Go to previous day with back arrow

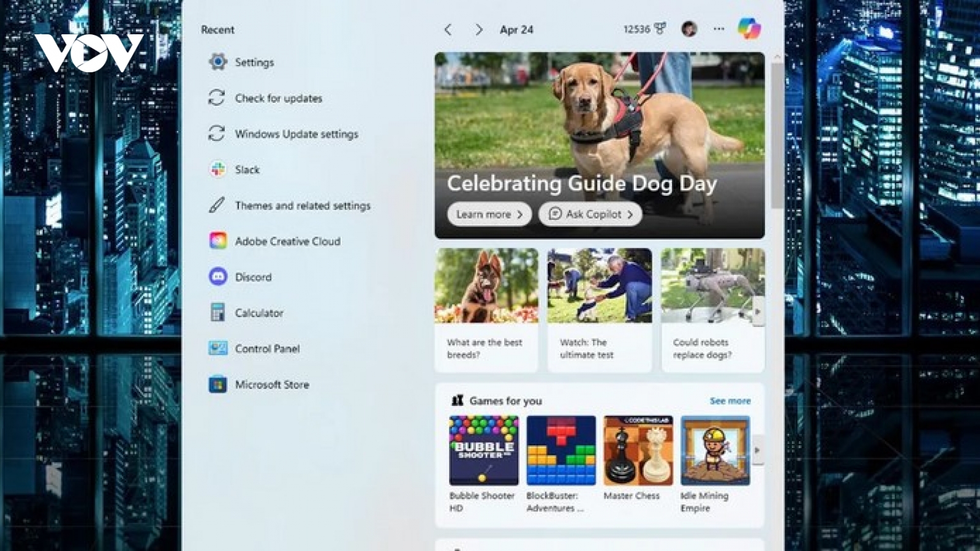(x=448, y=29)
